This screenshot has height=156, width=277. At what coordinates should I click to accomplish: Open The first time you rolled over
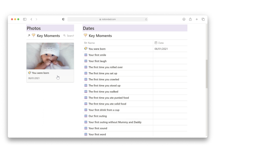click(x=106, y=67)
